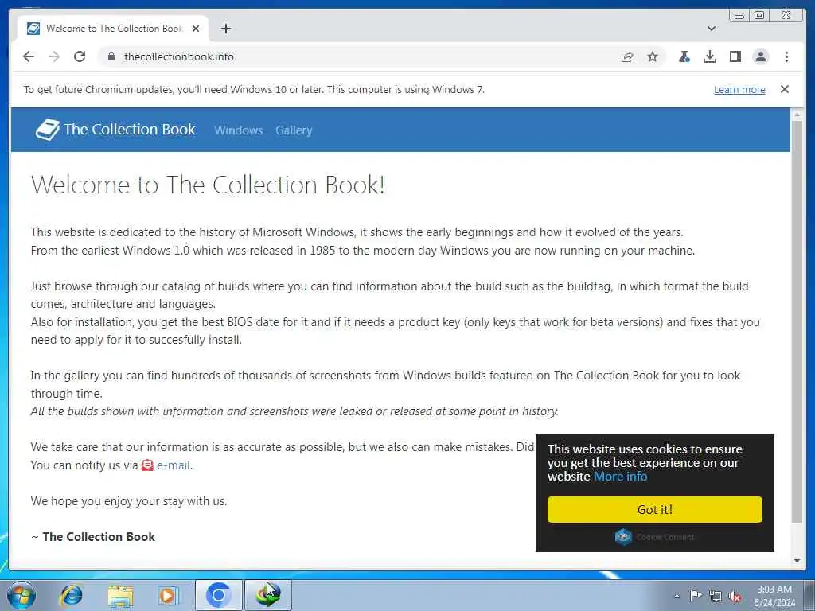This screenshot has height=611, width=815.
Task: Click The Collection Book site title
Action: tap(130, 130)
